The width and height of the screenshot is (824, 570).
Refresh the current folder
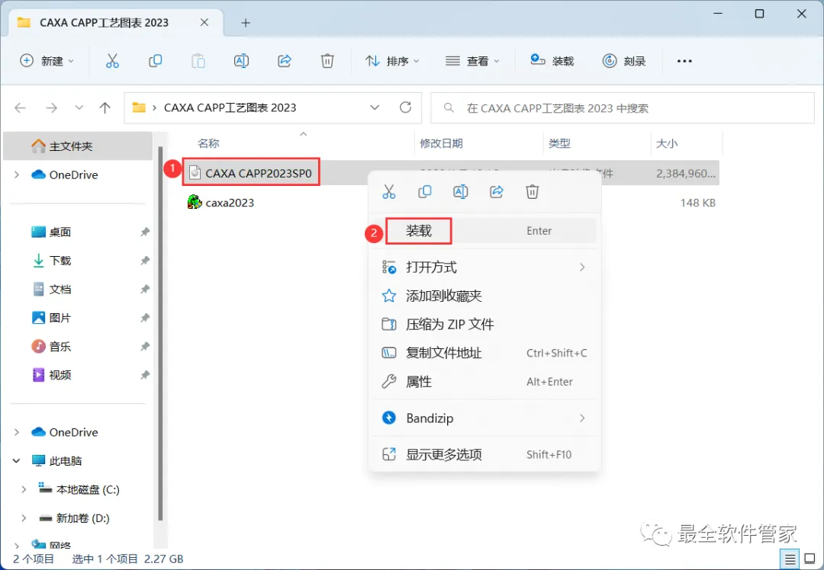click(x=405, y=107)
